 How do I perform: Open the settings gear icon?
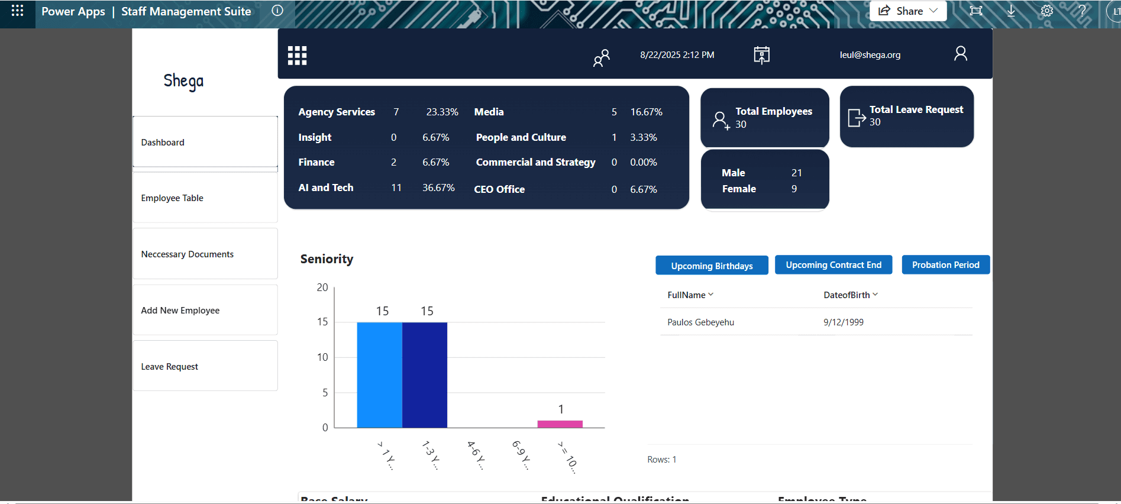click(x=1047, y=11)
